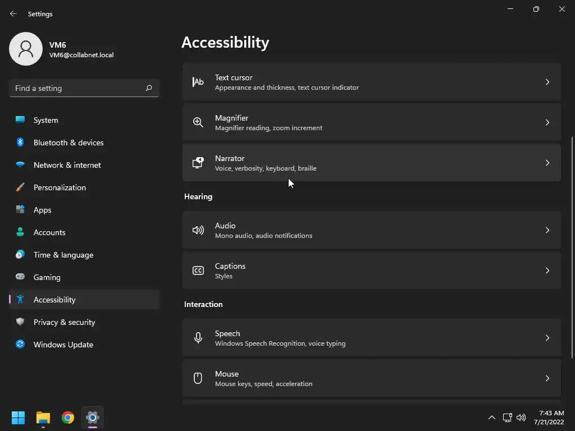Click the Captions CC icon
The height and width of the screenshot is (431, 575).
click(x=198, y=270)
